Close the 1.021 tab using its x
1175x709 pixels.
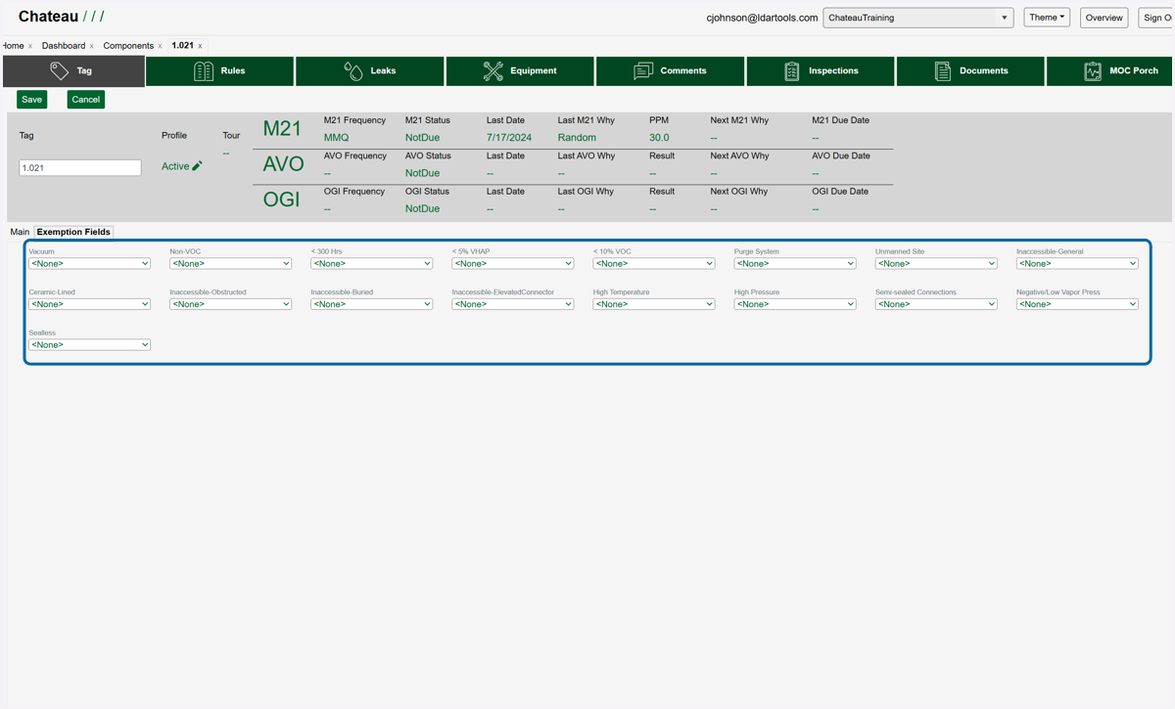pyautogui.click(x=201, y=46)
